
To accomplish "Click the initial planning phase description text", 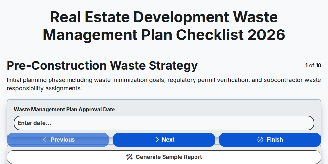I will pyautogui.click(x=164, y=84).
